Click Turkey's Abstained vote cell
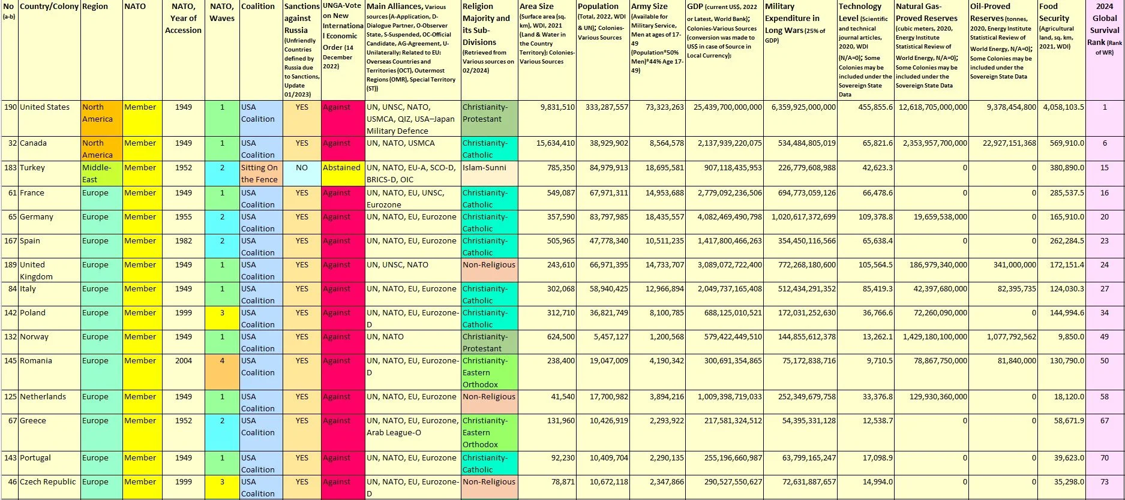This screenshot has height=500, width=1125. (x=343, y=173)
